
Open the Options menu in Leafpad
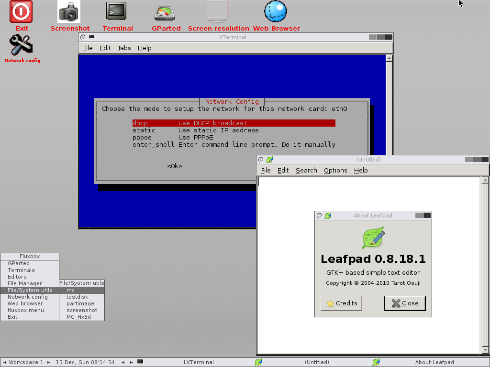pos(335,171)
